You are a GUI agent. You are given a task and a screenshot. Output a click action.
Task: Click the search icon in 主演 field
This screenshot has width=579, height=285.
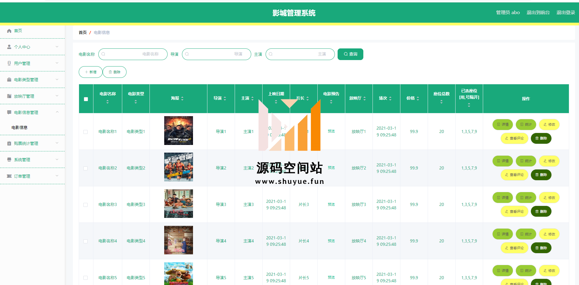271,54
